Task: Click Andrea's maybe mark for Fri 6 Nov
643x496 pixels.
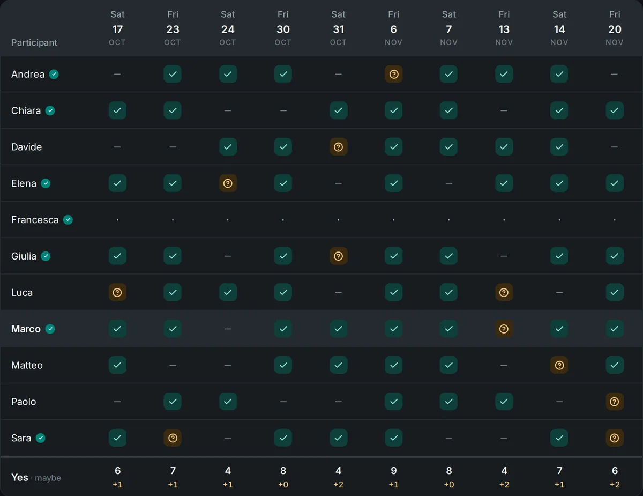Action: pyautogui.click(x=394, y=74)
